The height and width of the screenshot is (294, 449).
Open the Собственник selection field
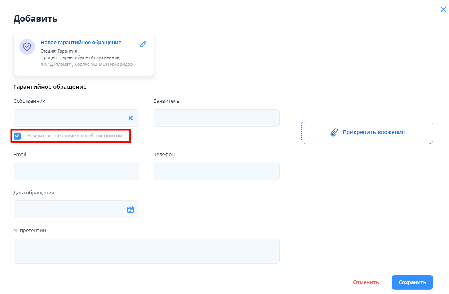(70, 118)
